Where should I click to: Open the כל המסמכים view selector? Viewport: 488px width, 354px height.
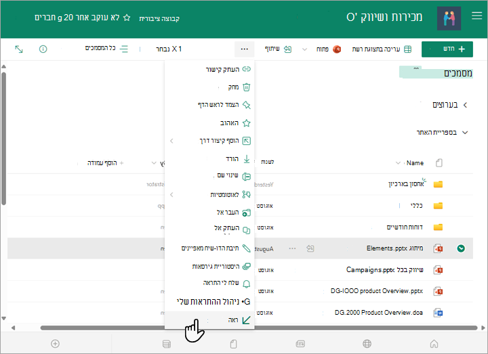(106, 49)
